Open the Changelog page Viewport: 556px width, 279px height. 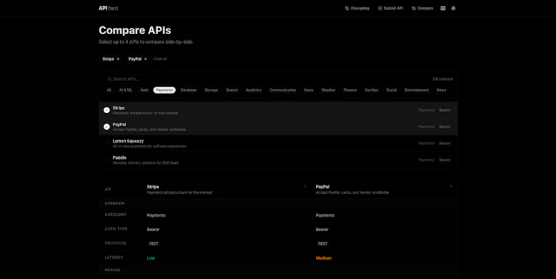pyautogui.click(x=357, y=8)
